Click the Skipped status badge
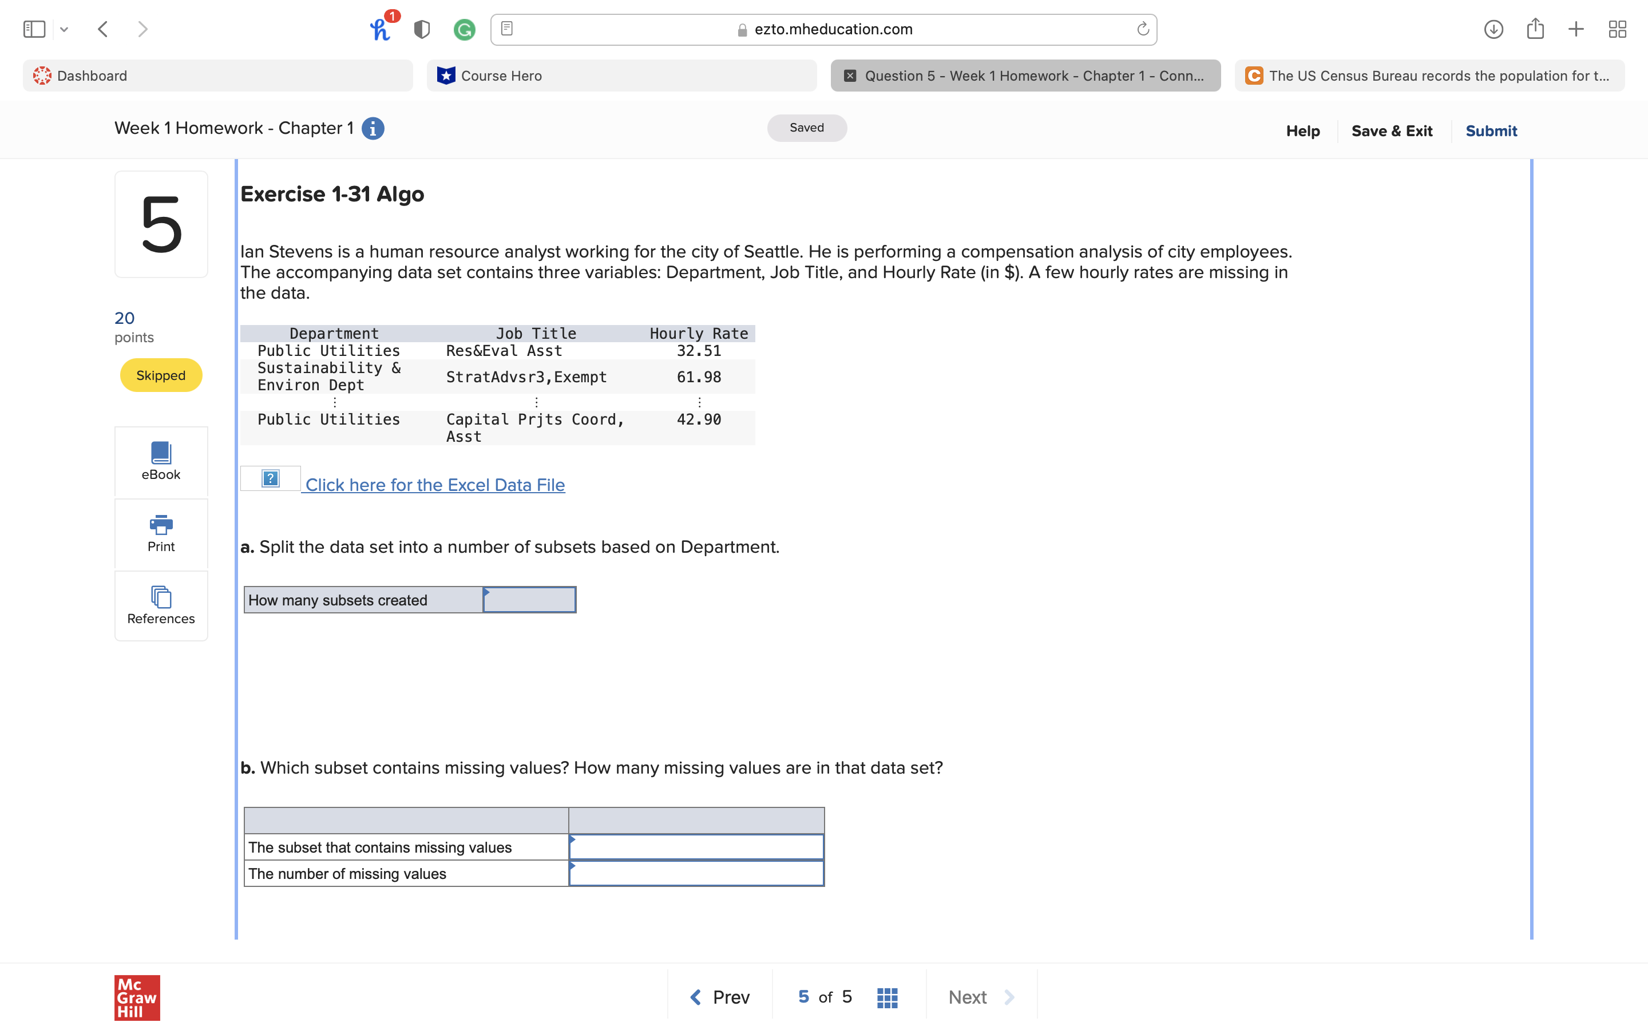The image size is (1648, 1030). pos(161,375)
